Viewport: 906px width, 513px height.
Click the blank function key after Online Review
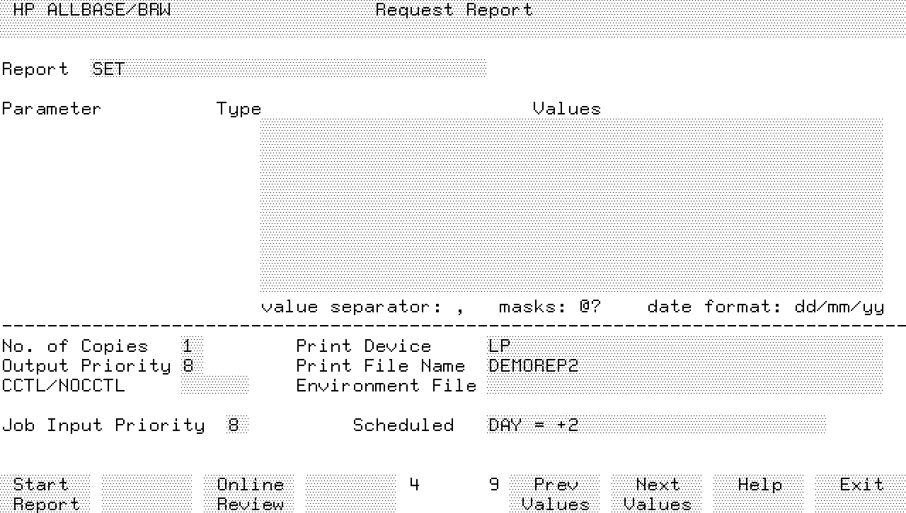(350, 494)
